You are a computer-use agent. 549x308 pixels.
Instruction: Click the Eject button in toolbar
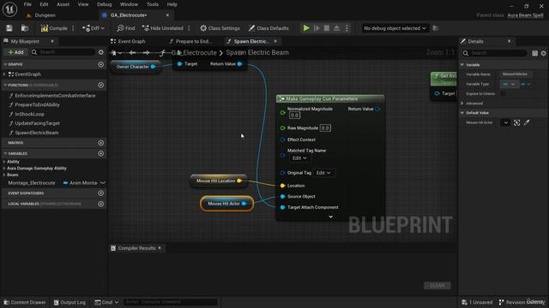tap(336, 28)
